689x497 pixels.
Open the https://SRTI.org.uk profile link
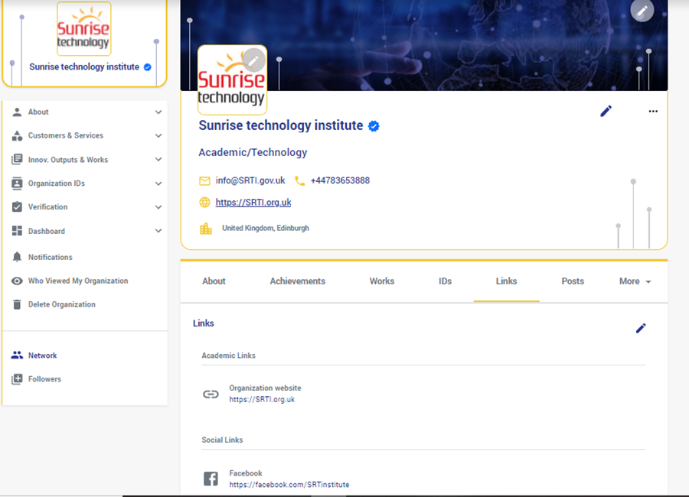pos(253,203)
